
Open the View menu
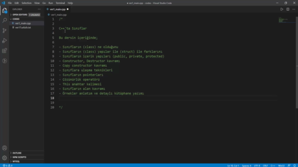click(x=37, y=3)
